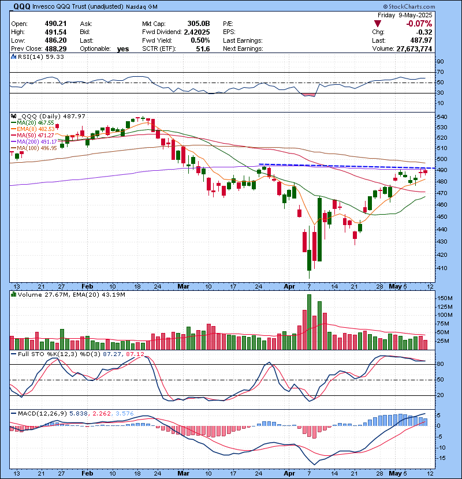Click the _QQQ (Daily) 487.97 chart label

(51, 117)
